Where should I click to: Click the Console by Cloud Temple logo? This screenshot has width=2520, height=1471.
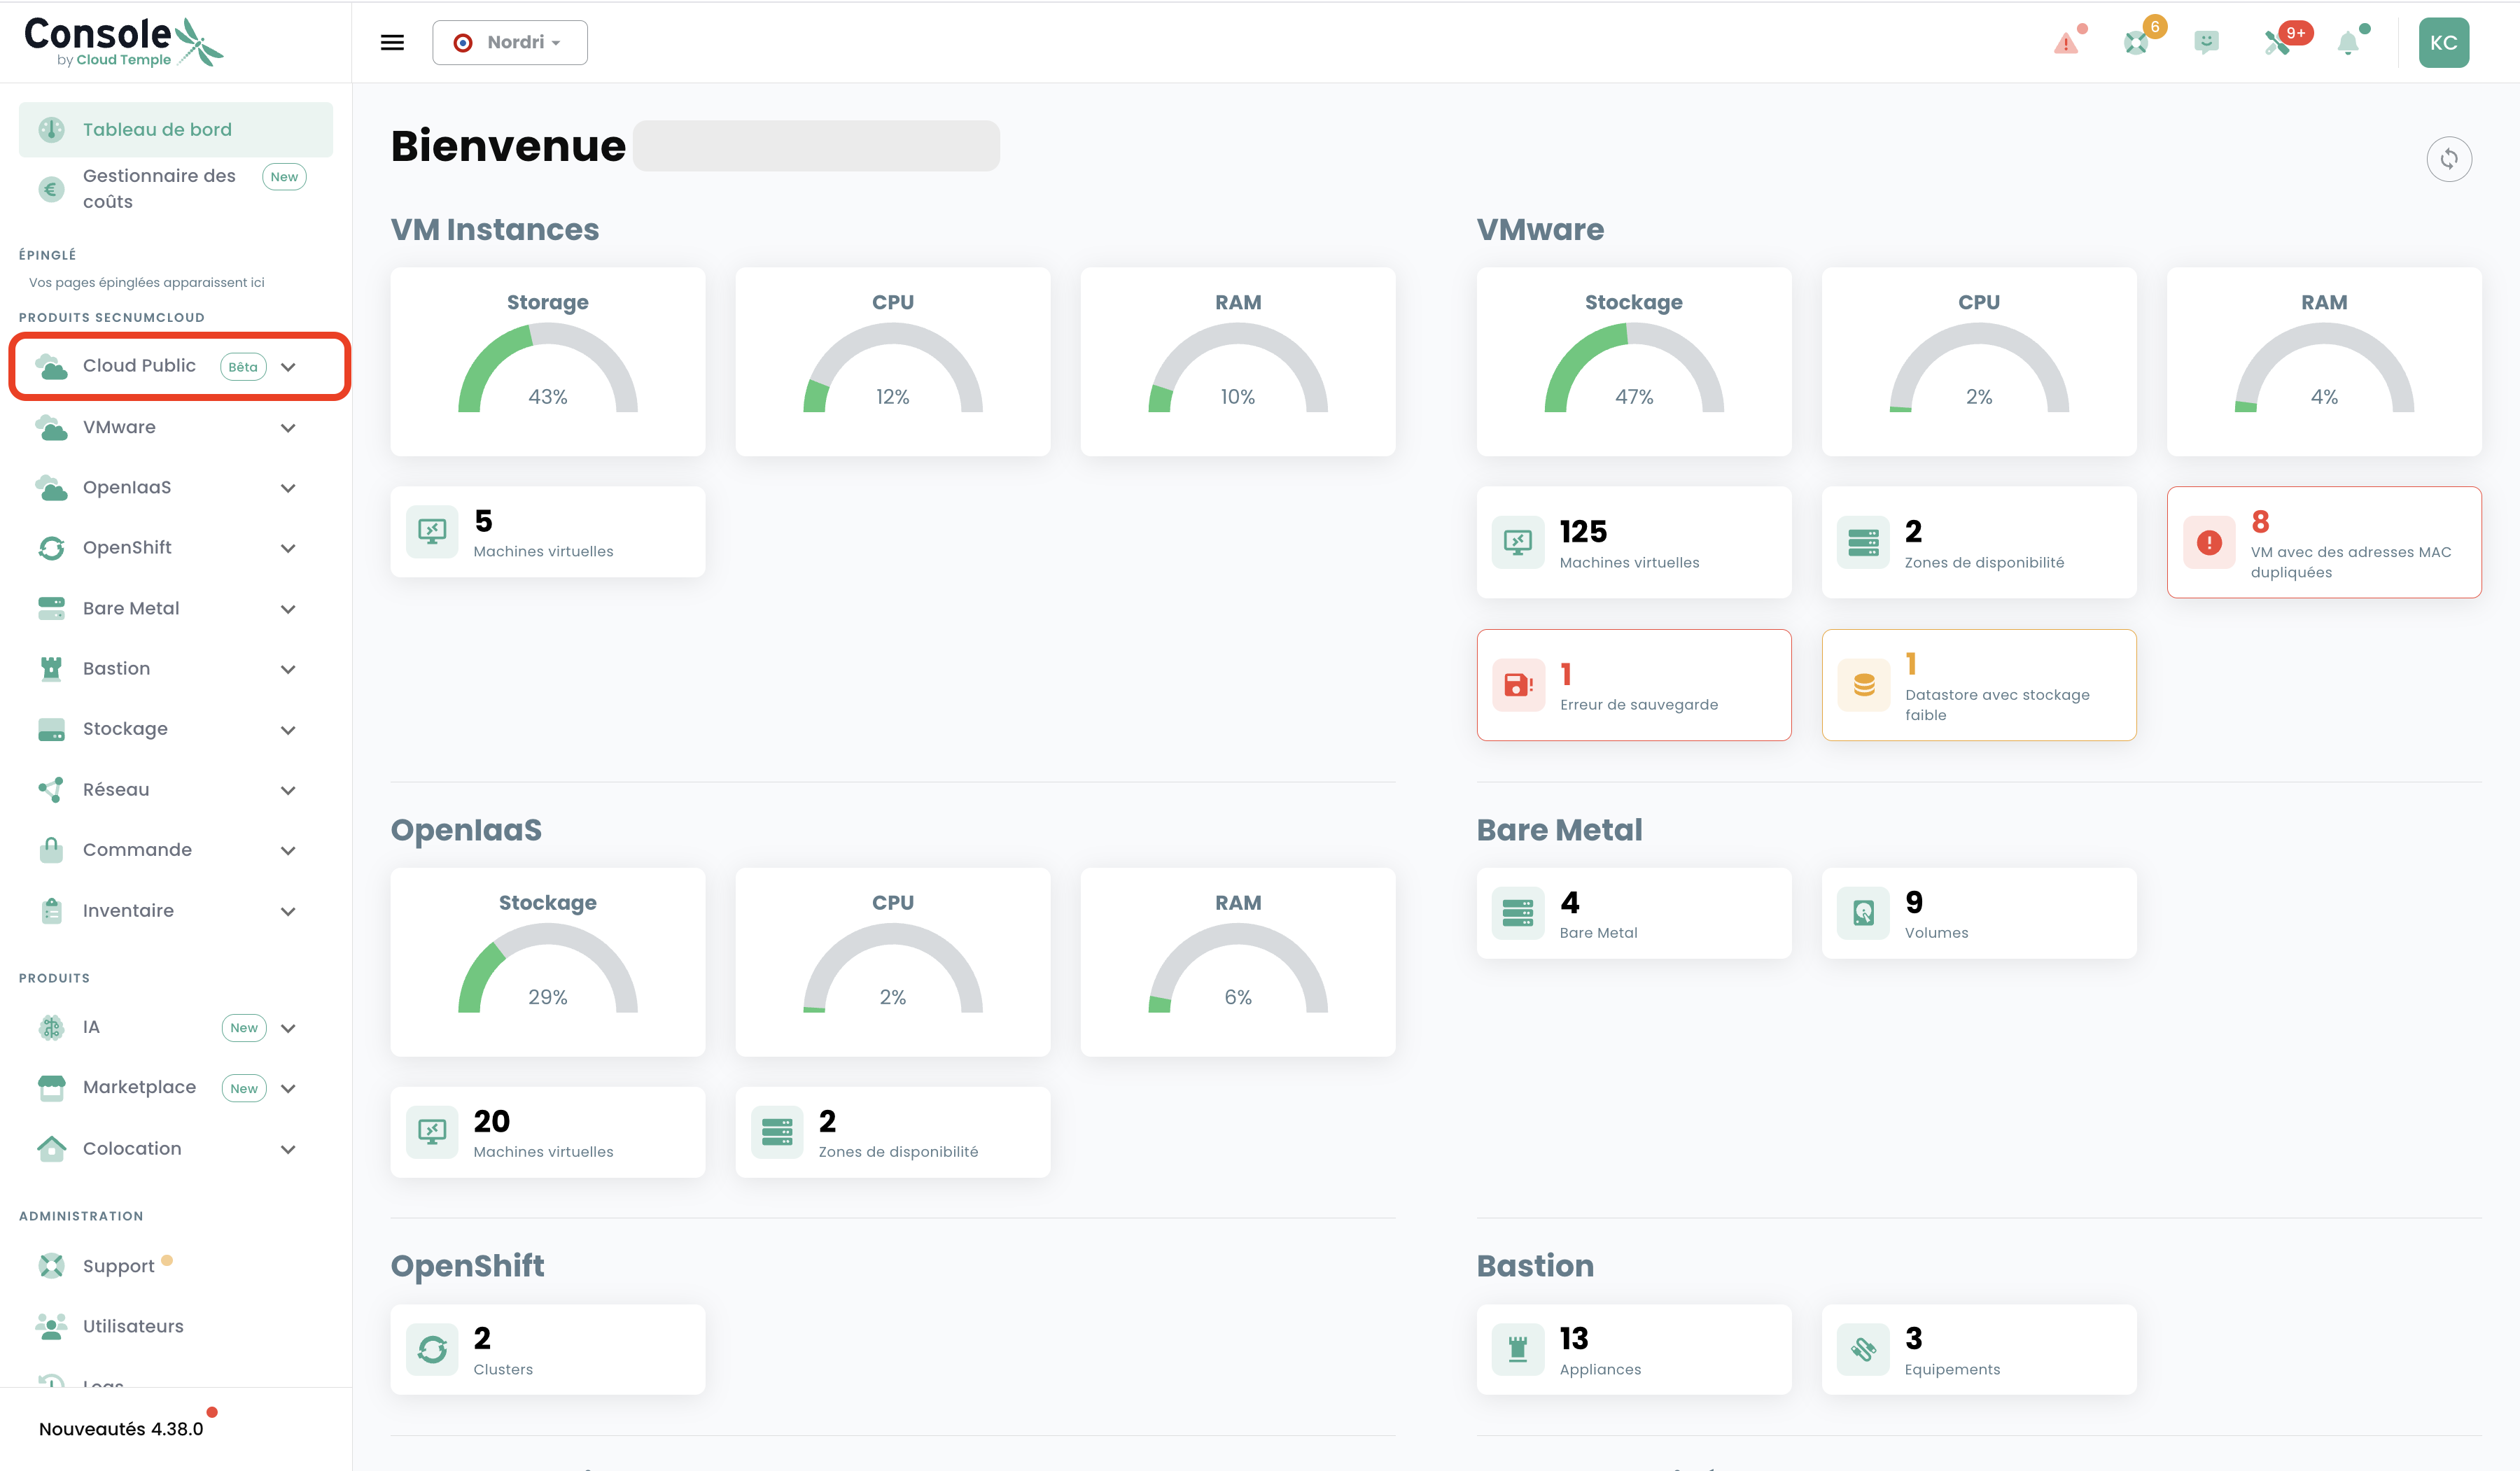124,42
